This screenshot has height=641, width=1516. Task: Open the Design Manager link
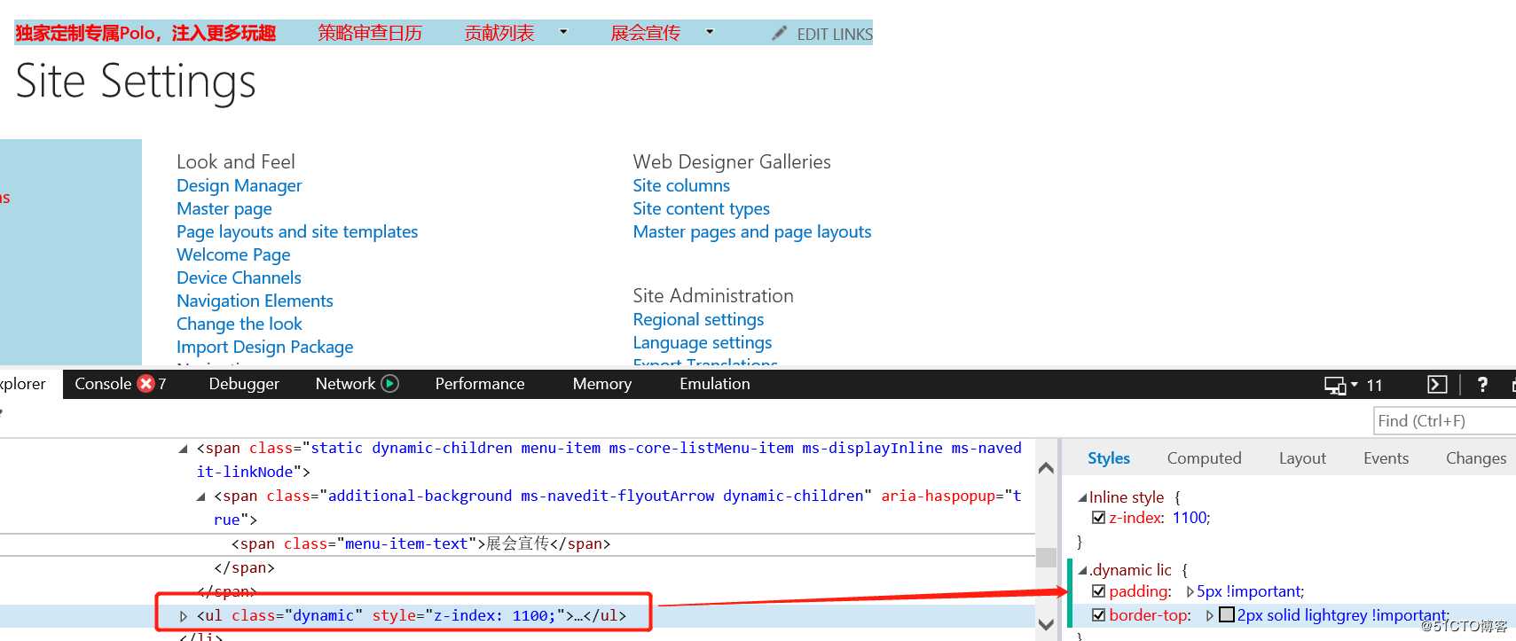(240, 185)
